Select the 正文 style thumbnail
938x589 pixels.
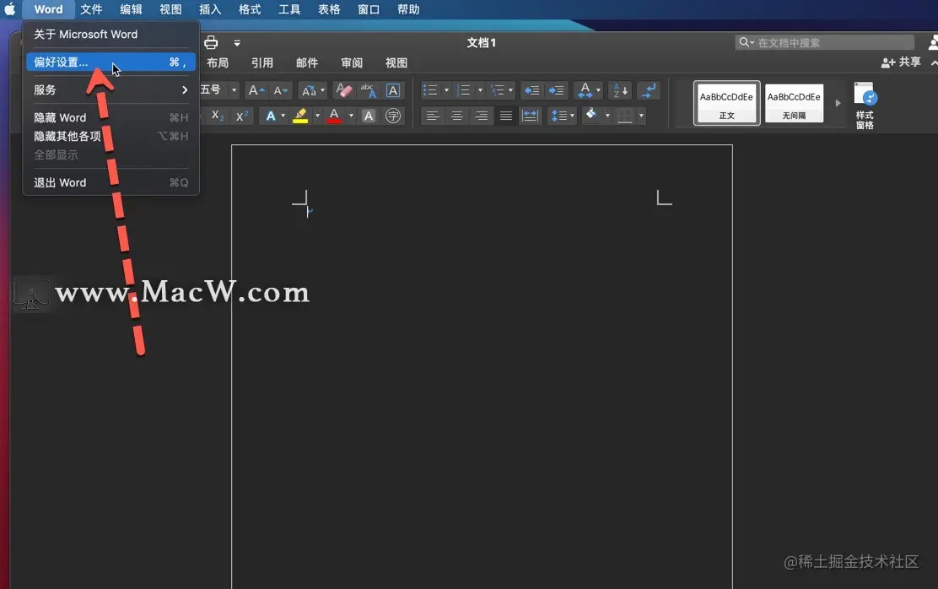726,103
